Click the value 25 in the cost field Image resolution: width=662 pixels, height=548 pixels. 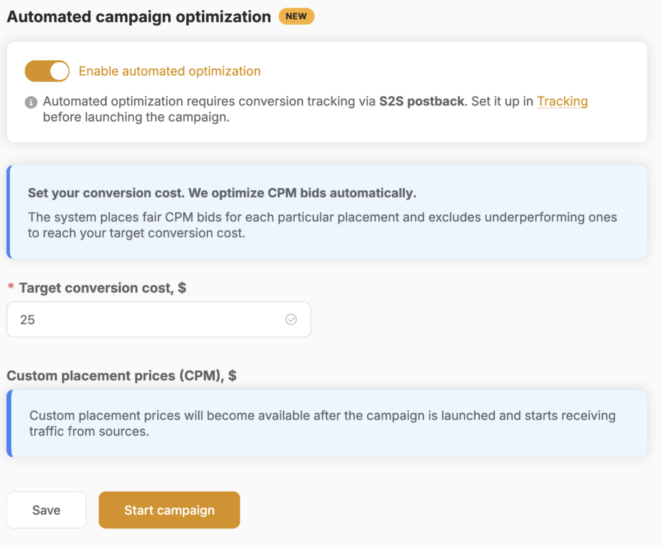(27, 320)
